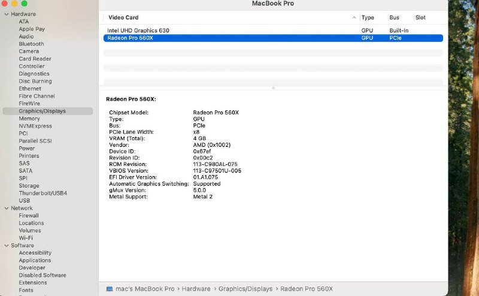The image size is (479, 296).
Task: Open Ethernet hardware info
Action: point(30,89)
